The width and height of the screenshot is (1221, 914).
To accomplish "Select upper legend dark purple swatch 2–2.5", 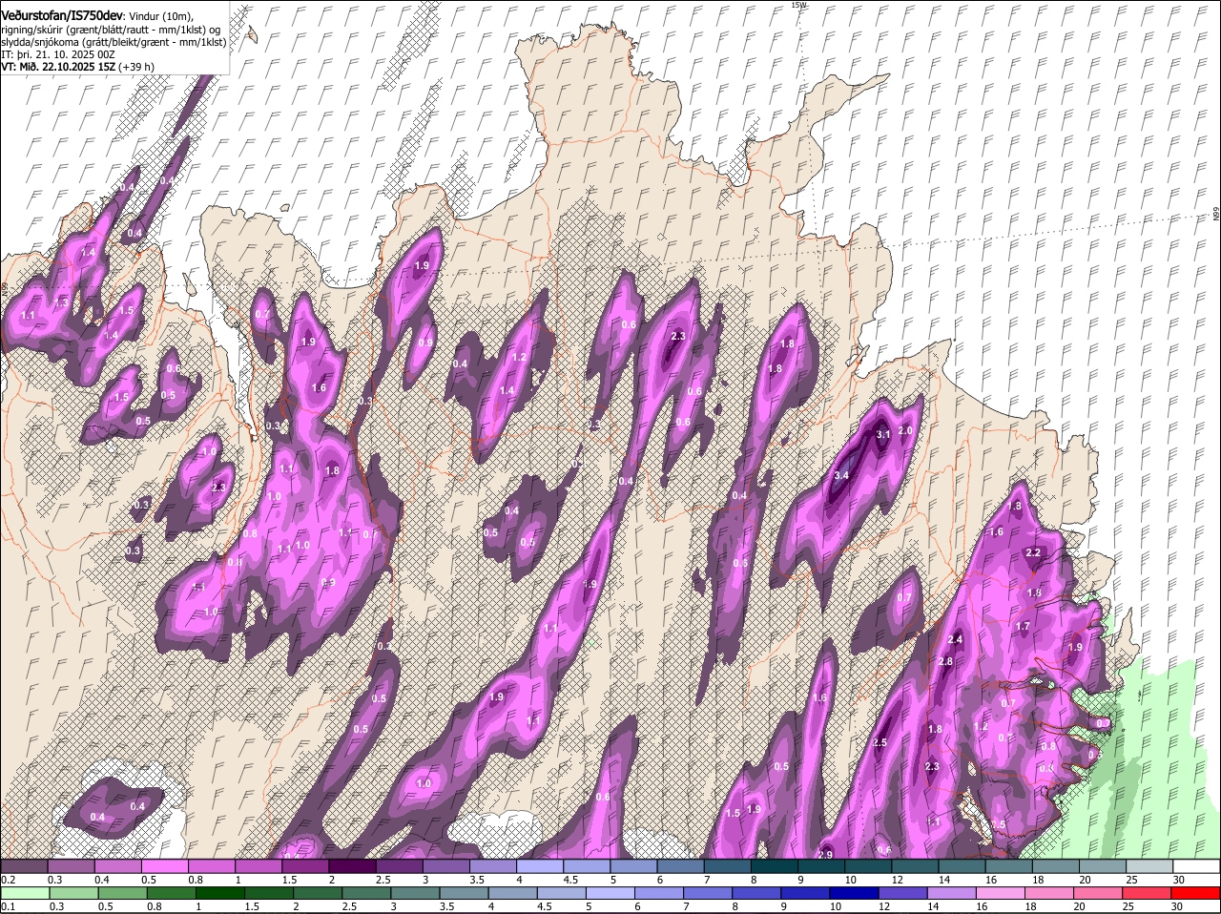I will pyautogui.click(x=352, y=866).
